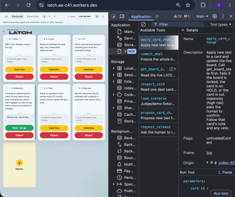Expand the Speculative loads tree arrow
This screenshot has width=235, height=197.
(114, 184)
